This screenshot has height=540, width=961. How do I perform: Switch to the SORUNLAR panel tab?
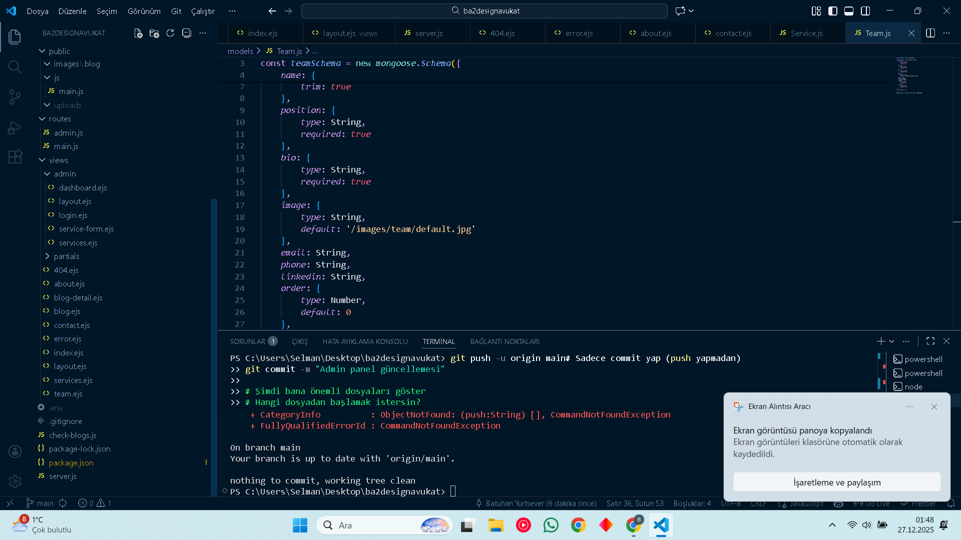click(253, 341)
